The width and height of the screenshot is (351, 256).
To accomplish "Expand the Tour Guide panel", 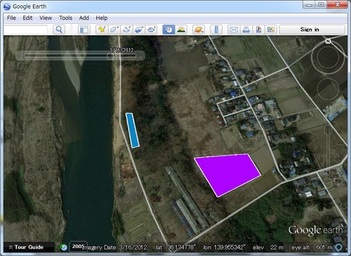I will click(27, 247).
